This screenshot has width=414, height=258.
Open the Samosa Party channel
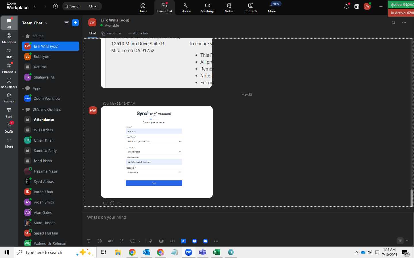point(50,150)
